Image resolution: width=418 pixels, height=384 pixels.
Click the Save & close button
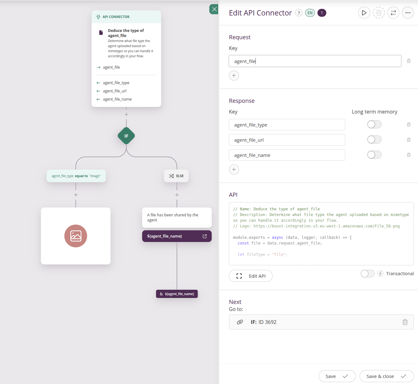pos(386,376)
